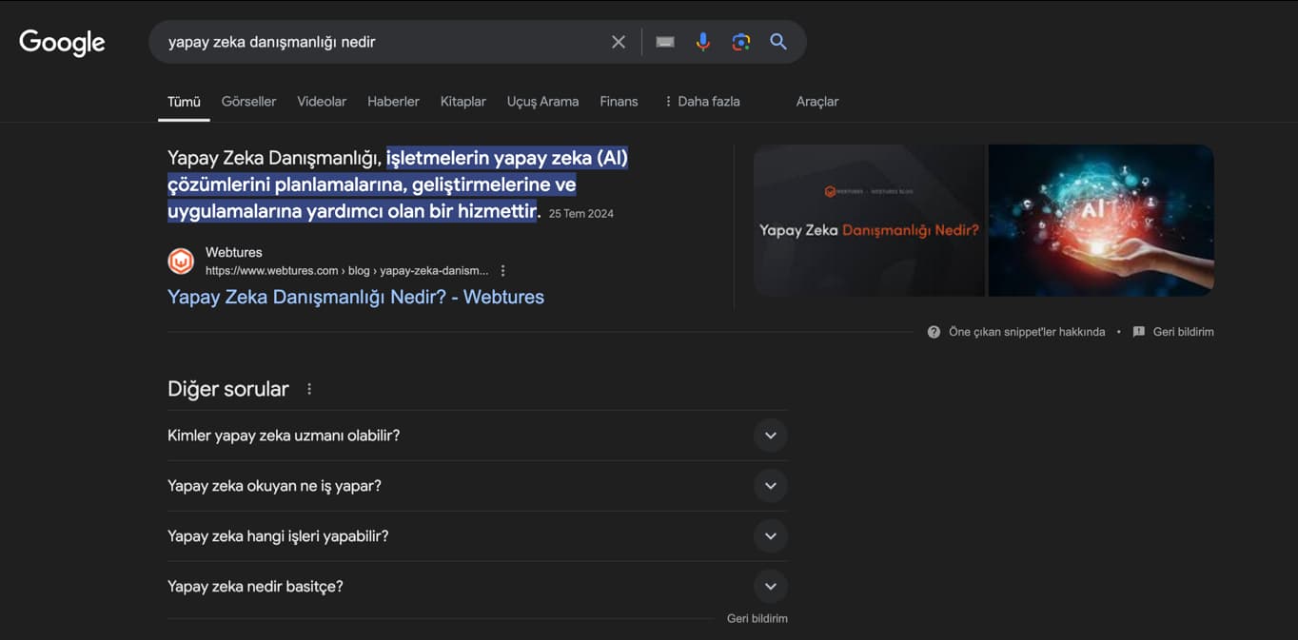The height and width of the screenshot is (640, 1298).
Task: Start voice search with the microphone icon
Action: (x=703, y=42)
